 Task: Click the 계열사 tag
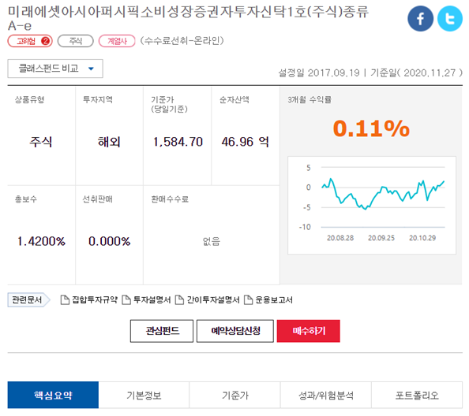tap(117, 41)
